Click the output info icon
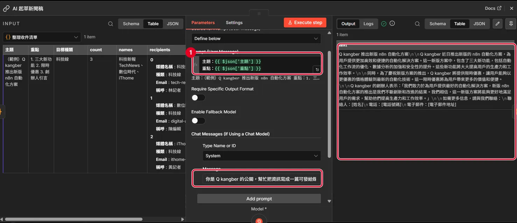Viewport: 517px width, 223px height. [392, 23]
